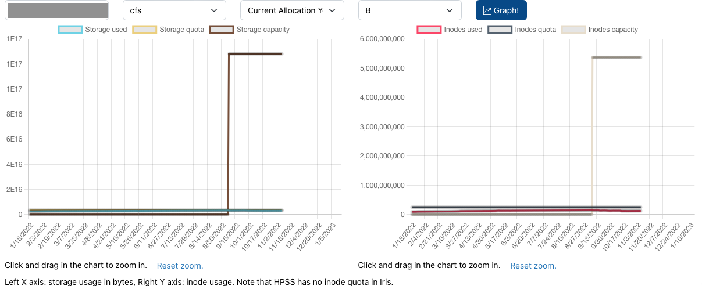Screen dimensions: 702x286
Task: Toggle Storage quota legend swatch
Action: [145, 30]
